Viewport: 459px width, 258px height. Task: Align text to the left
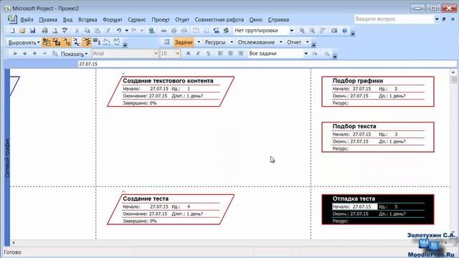coord(220,54)
